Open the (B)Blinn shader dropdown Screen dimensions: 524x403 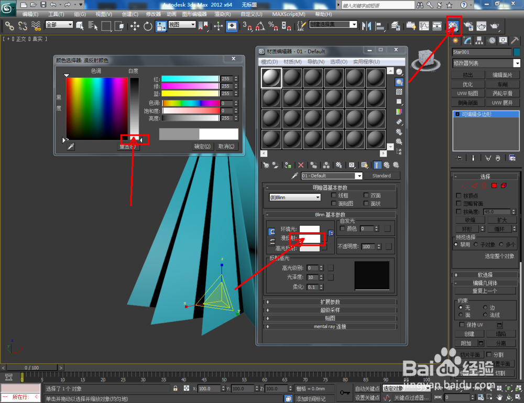tap(294, 198)
